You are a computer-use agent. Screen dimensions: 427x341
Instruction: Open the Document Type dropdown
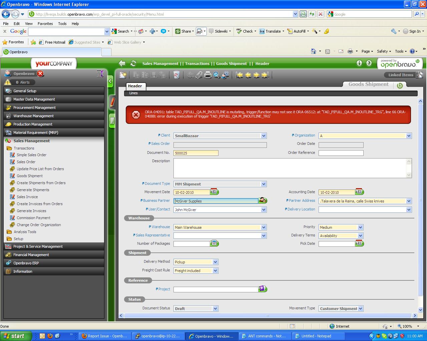pos(264,184)
